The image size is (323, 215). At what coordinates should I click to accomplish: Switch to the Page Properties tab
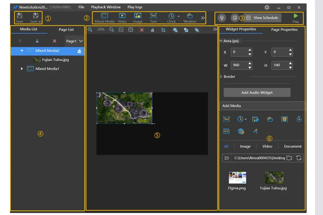284,30
